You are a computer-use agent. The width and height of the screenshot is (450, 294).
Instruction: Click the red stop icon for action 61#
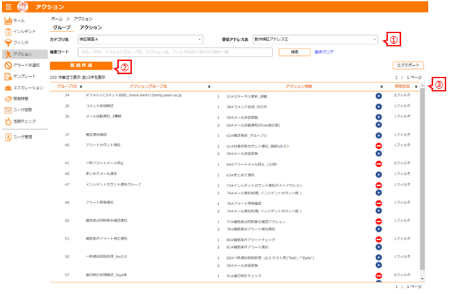pyautogui.click(x=379, y=146)
